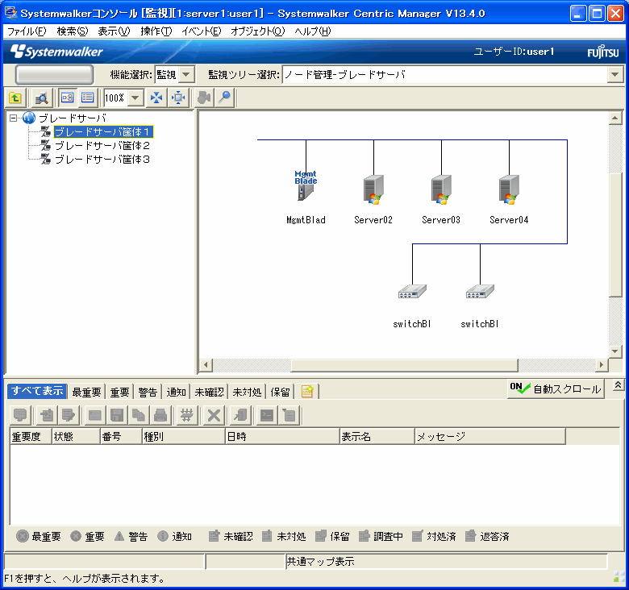
Task: Switch to map view toolbar icon
Action: 68,98
